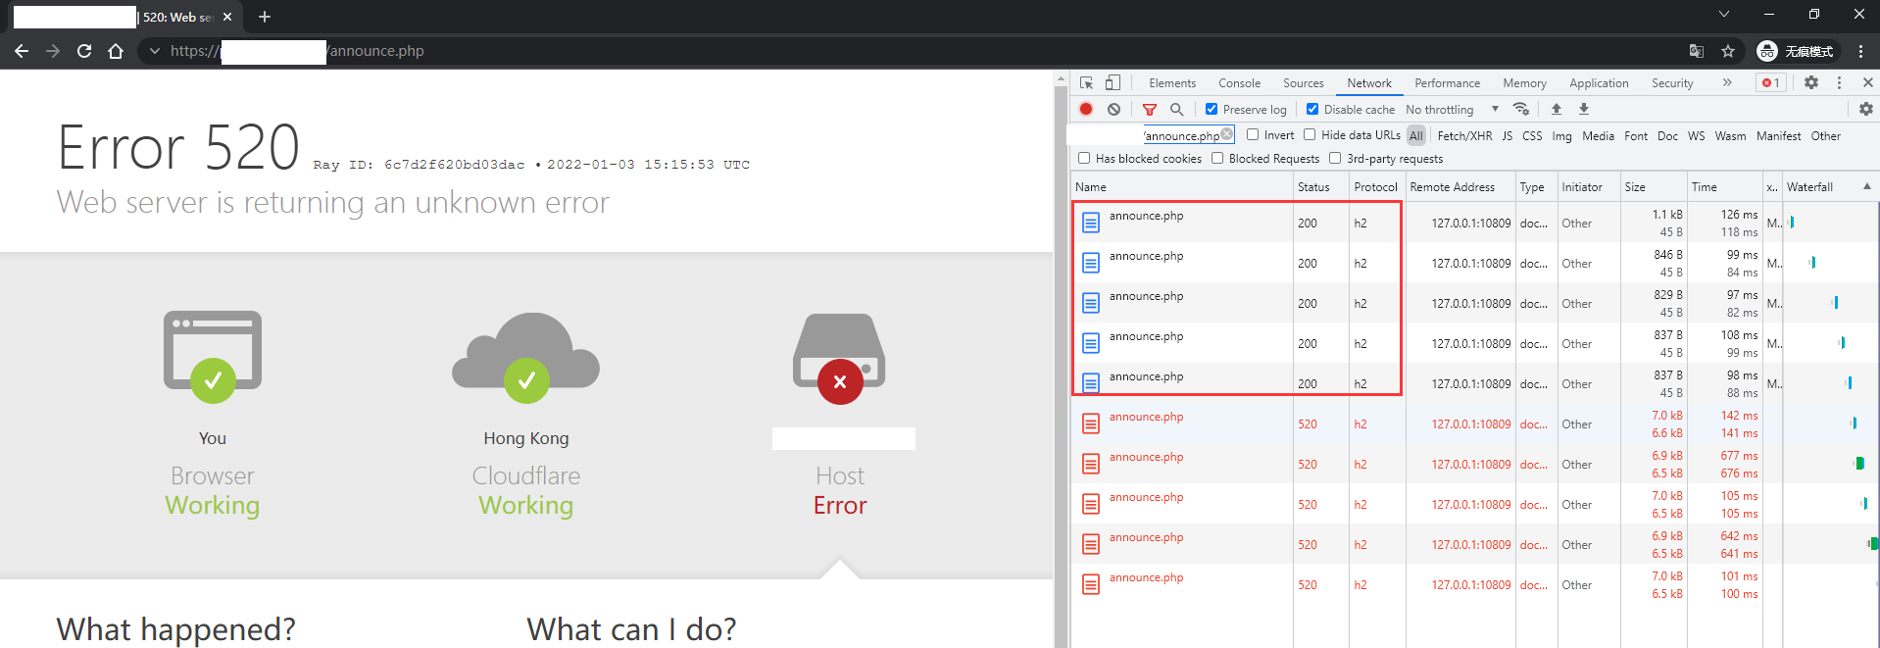The height and width of the screenshot is (648, 1880).
Task: Open network conditions Wi-Fi icon
Action: click(x=1521, y=109)
